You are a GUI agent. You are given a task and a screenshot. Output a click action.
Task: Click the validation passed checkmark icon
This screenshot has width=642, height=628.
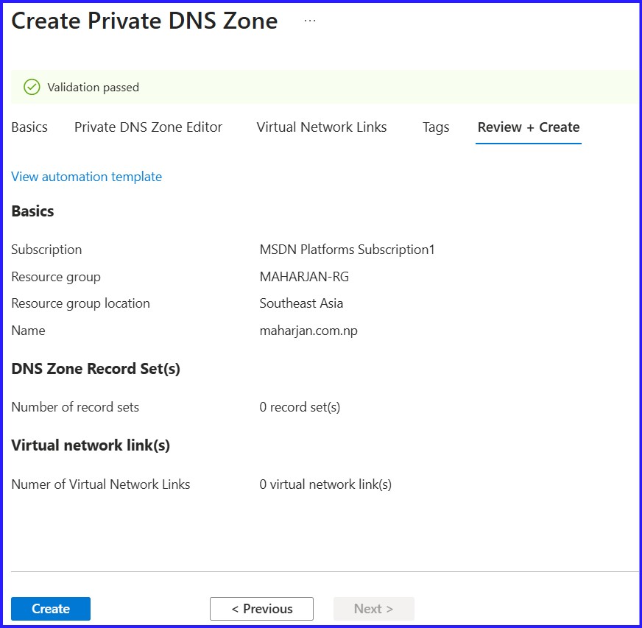(x=32, y=87)
